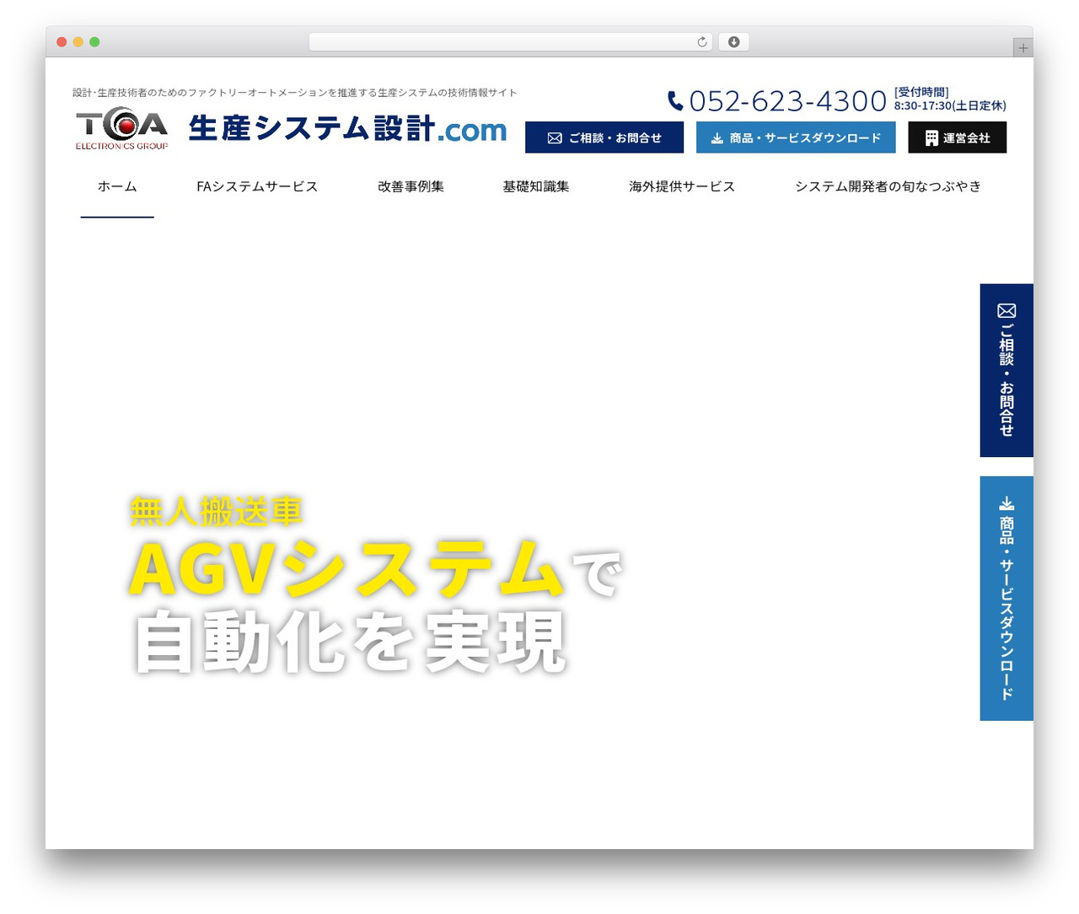Open a new tab with plus button
The image size is (1079, 914).
[x=1023, y=48]
